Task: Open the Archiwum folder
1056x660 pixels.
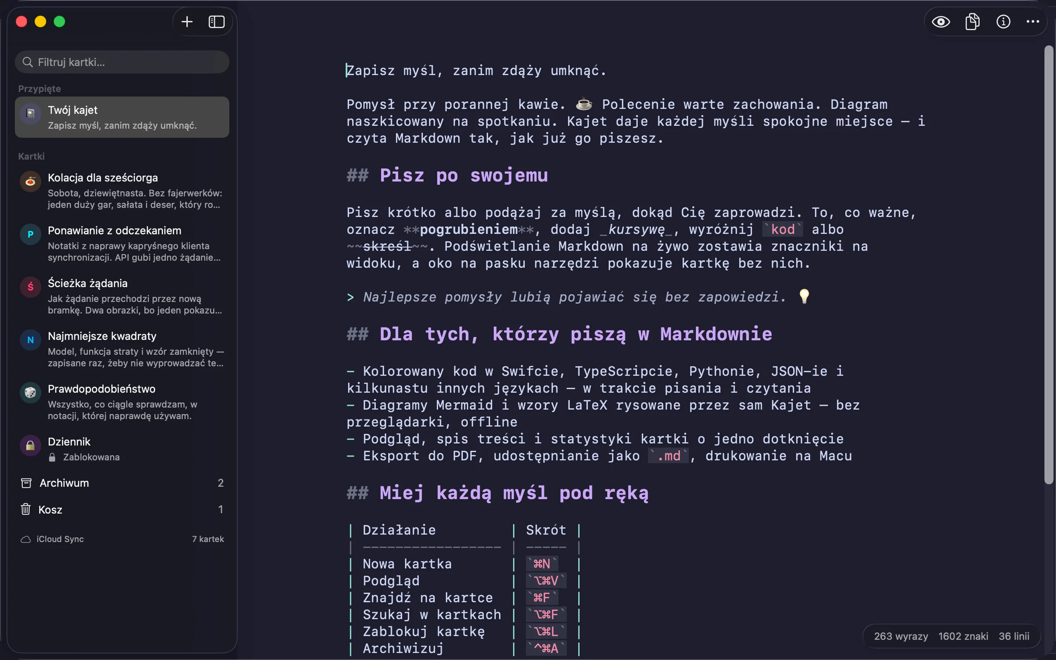Action: [x=122, y=483]
